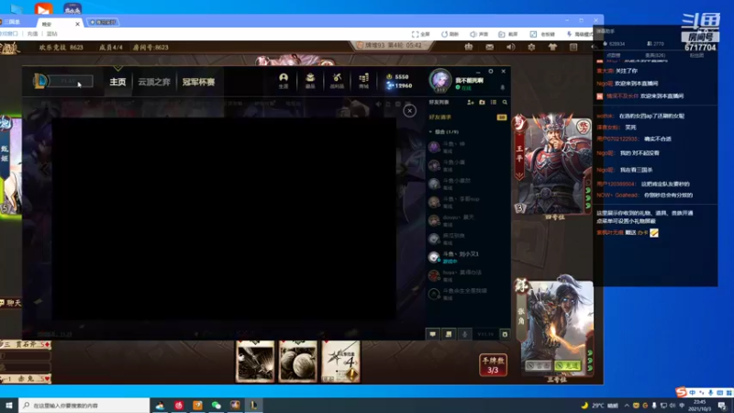The height and width of the screenshot is (413, 734).
Task: Open the missions icon in friends footer
Action: click(449, 334)
